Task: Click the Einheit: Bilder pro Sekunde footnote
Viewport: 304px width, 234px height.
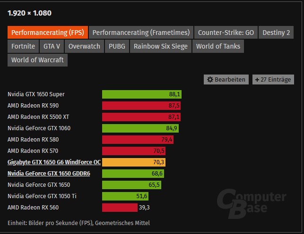Action: coord(78,223)
